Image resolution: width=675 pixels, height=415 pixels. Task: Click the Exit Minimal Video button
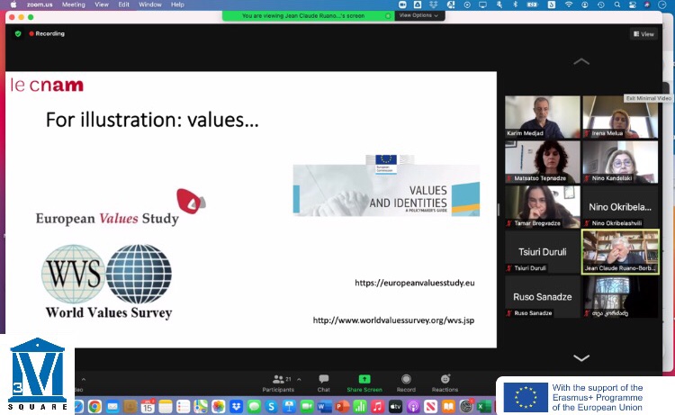point(648,98)
